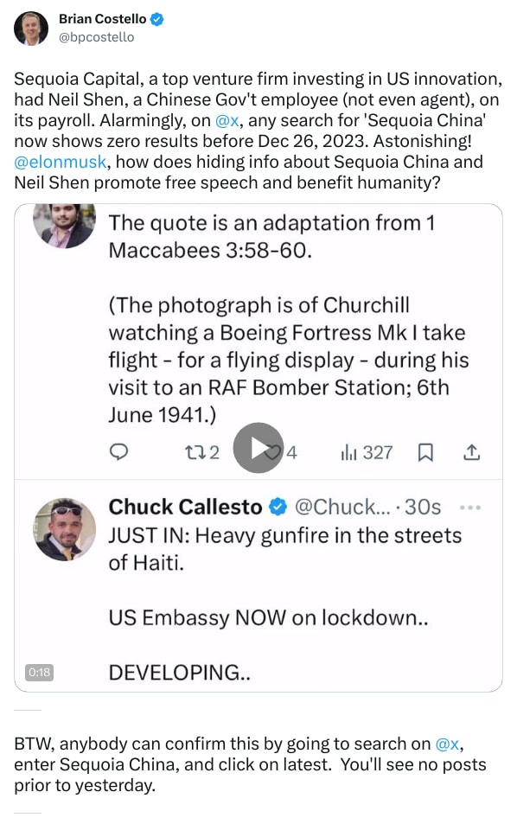Open the @elonmusk mention

56,163
